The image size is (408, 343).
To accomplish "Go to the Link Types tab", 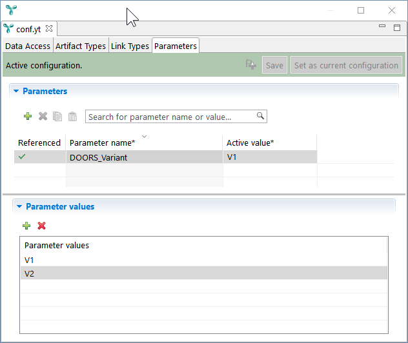I will point(130,46).
